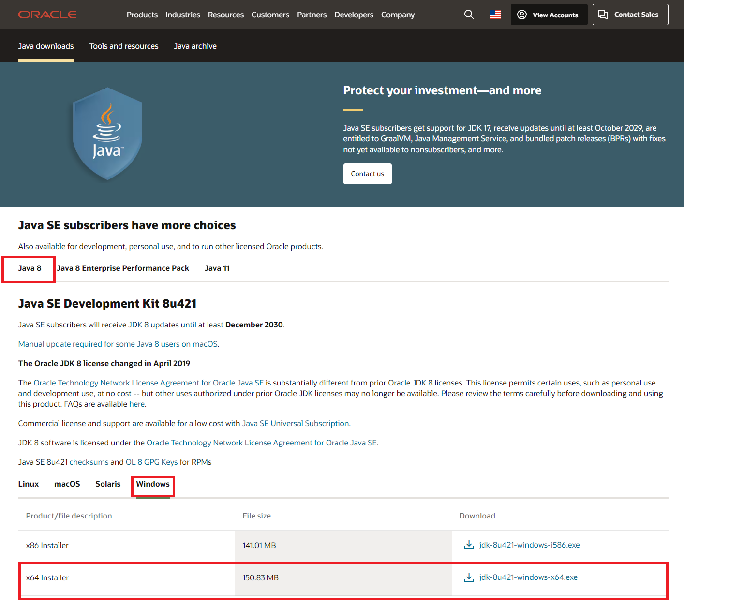
Task: Click 'Java SE subscribers have more choices' heading
Action: (127, 225)
